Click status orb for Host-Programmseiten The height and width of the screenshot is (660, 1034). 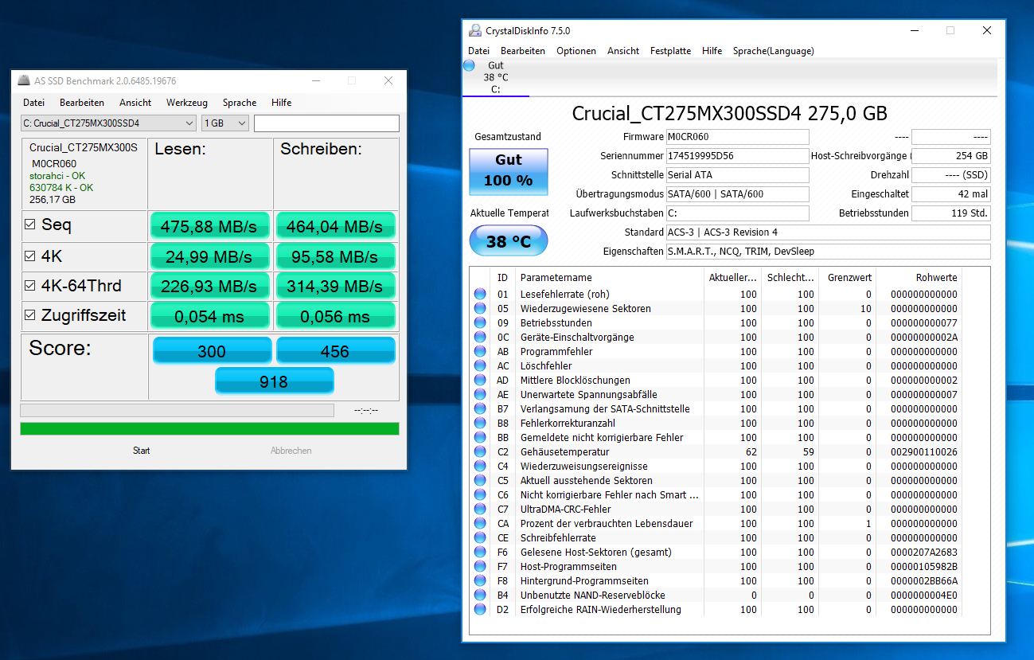point(480,566)
